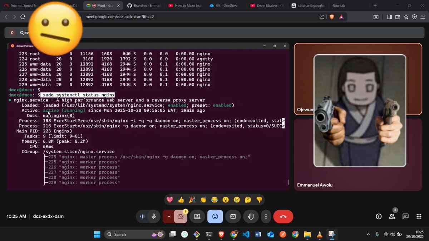Open Brave Shields lion icon
Screen dimensions: 429x241
pyautogui.click(x=332, y=17)
